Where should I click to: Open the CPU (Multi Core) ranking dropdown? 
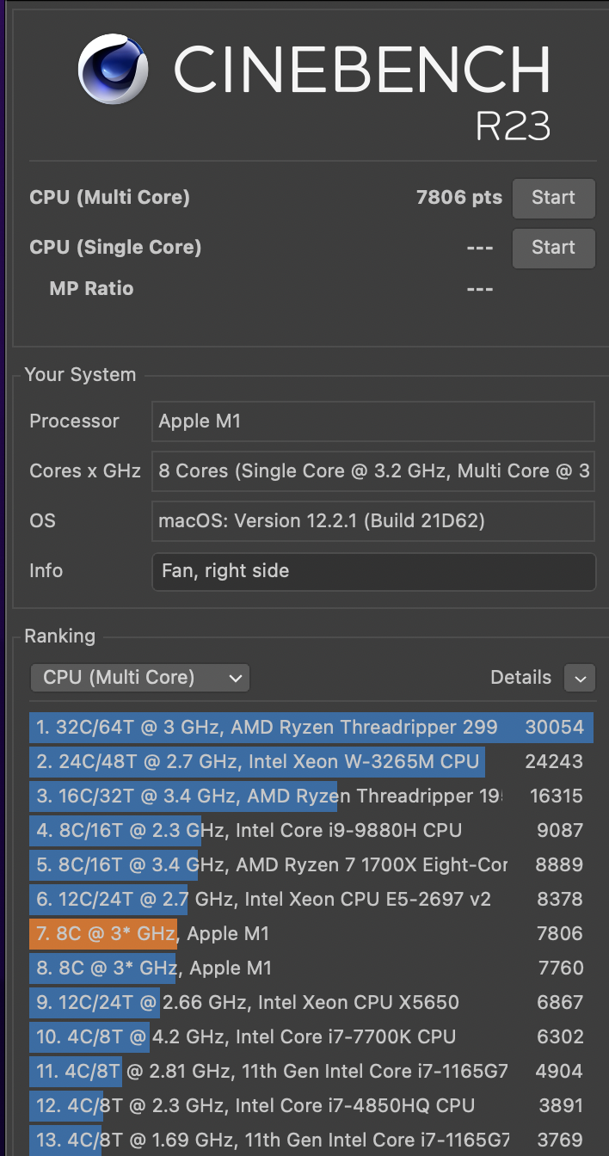140,678
